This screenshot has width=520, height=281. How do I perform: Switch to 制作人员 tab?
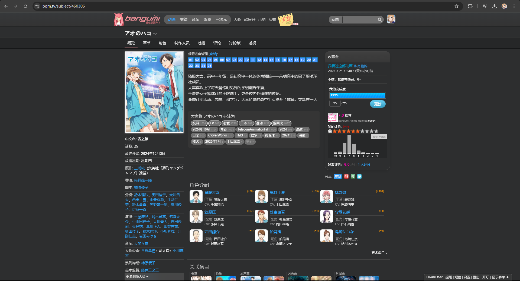182,43
